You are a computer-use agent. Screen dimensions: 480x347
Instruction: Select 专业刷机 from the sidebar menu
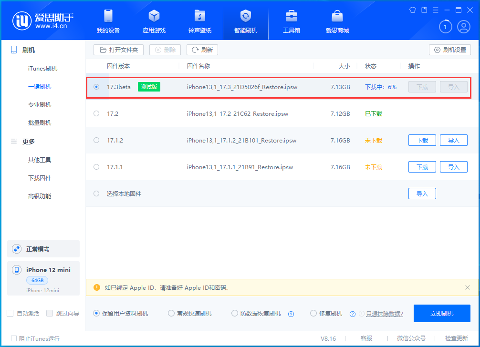[40, 104]
